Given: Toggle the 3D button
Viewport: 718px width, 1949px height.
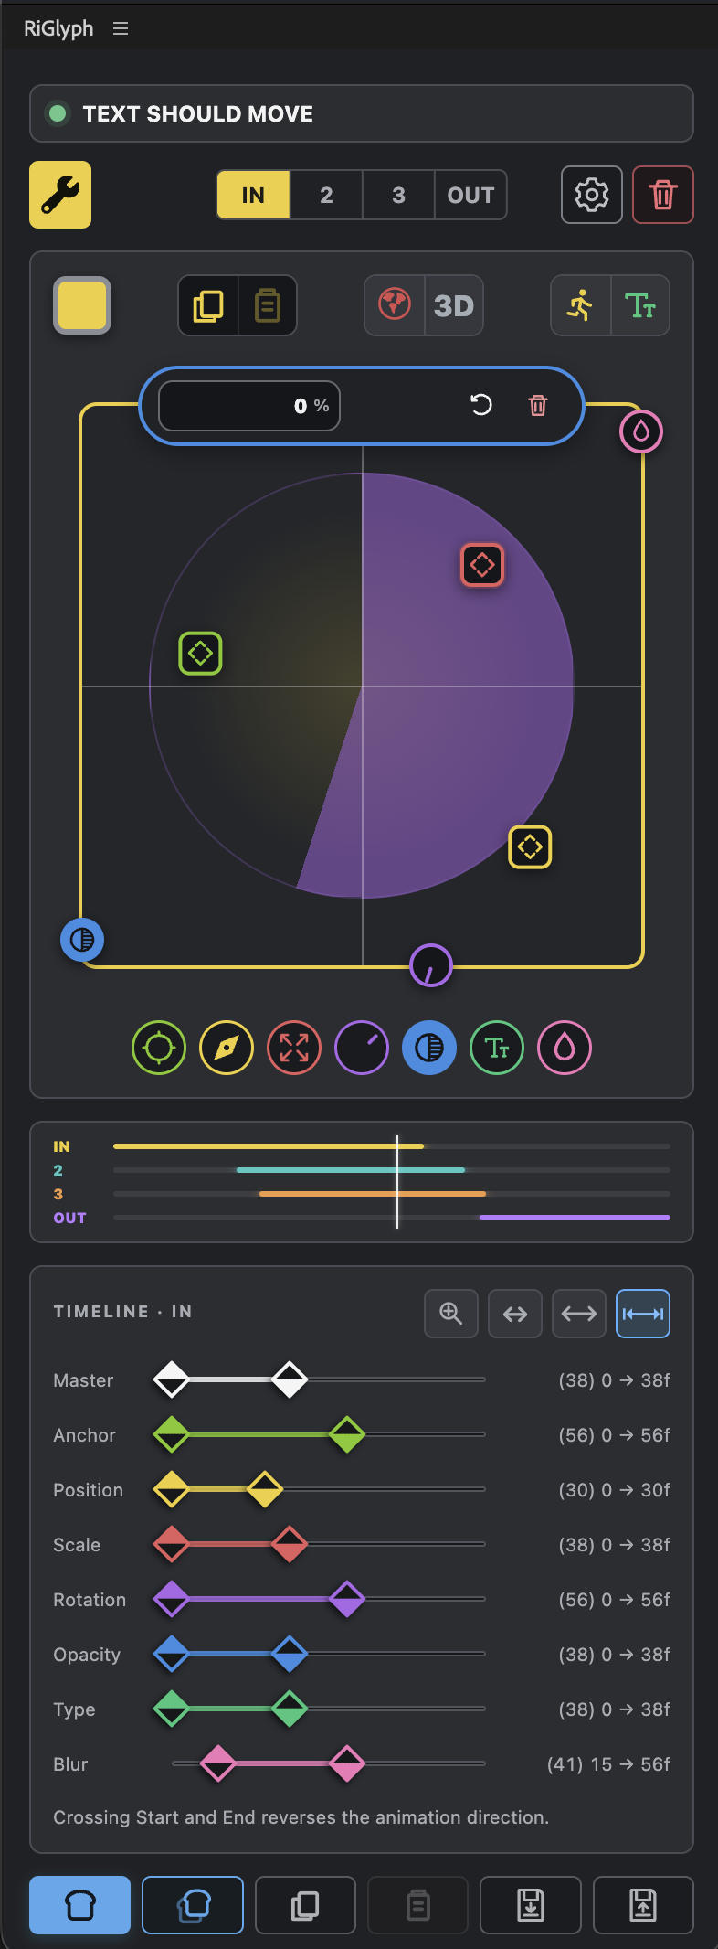Looking at the screenshot, I should click(x=454, y=305).
